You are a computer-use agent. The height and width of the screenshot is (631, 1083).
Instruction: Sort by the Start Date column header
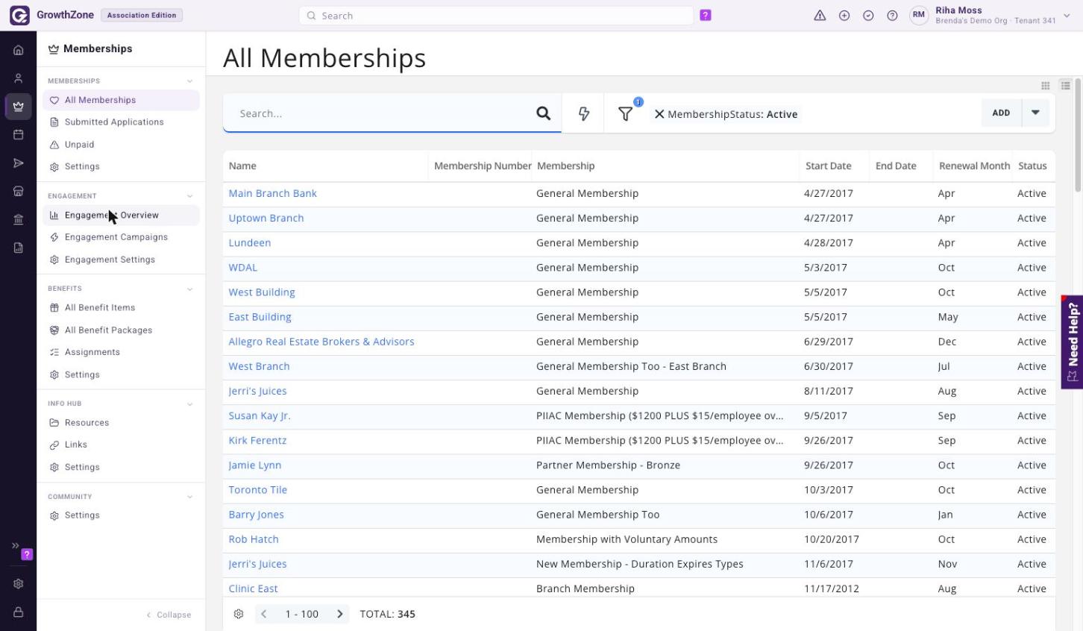[x=828, y=166]
